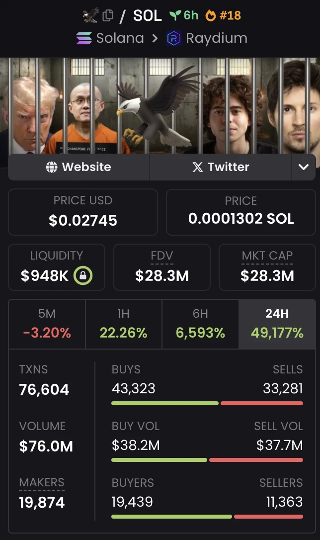
Task: Click the Solana chain logo
Action: pyautogui.click(x=83, y=38)
